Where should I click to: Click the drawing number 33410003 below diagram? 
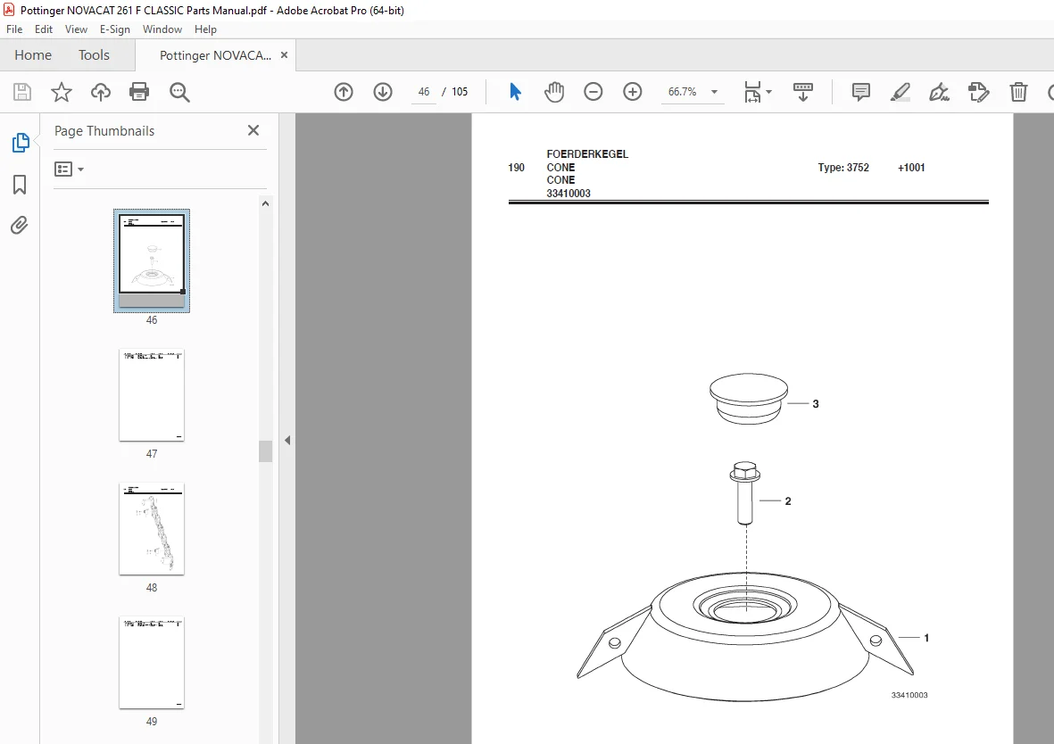909,695
